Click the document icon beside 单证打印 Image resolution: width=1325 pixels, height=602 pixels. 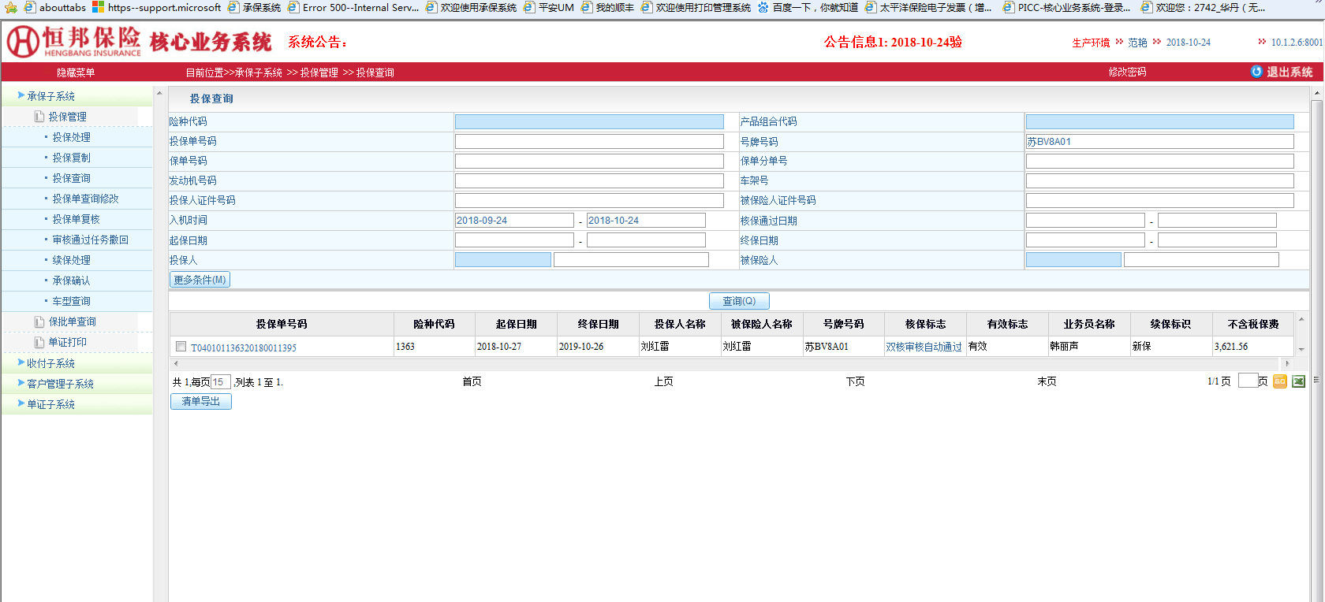(39, 342)
